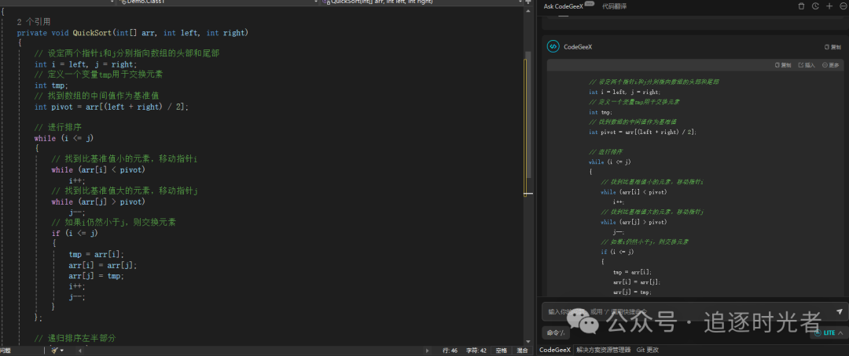Select the Ask CodeGeeX tab

point(564,5)
